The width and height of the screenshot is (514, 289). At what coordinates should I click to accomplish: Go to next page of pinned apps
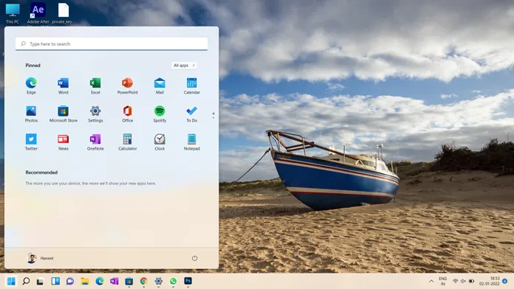(213, 117)
